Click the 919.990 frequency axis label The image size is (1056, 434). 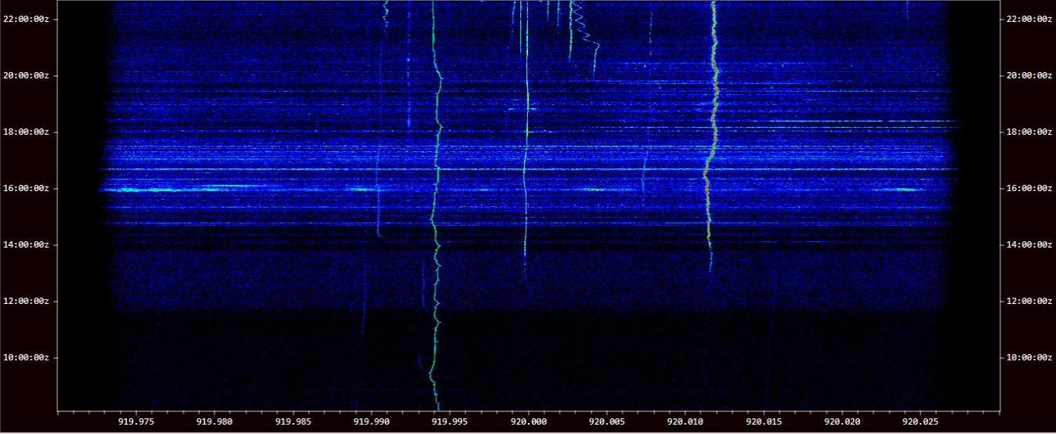click(371, 421)
